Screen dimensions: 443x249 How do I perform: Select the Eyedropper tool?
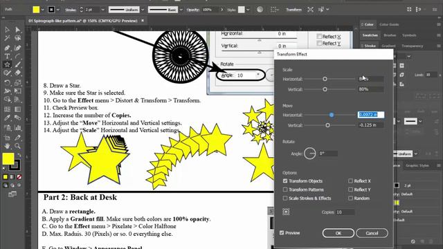(x=7, y=118)
